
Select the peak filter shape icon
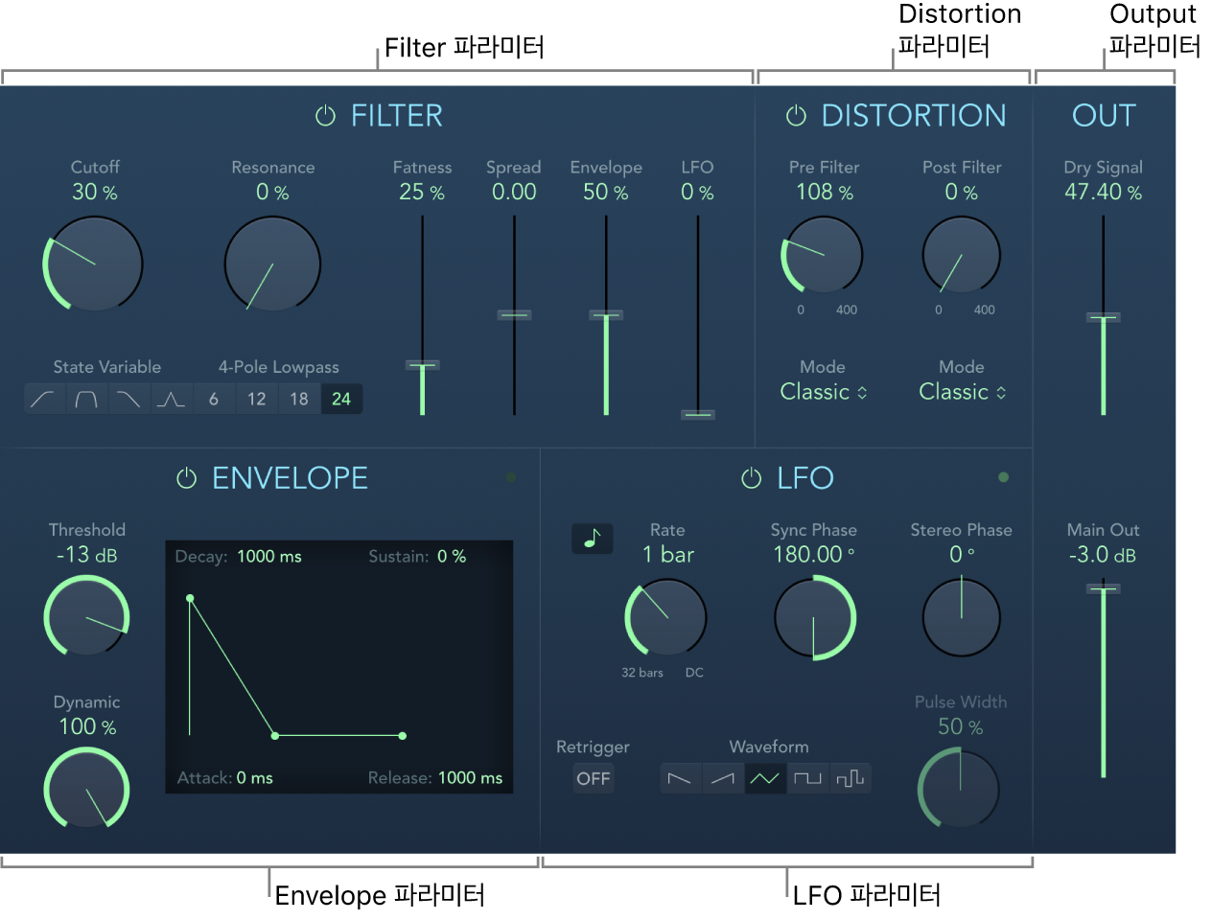click(x=171, y=400)
